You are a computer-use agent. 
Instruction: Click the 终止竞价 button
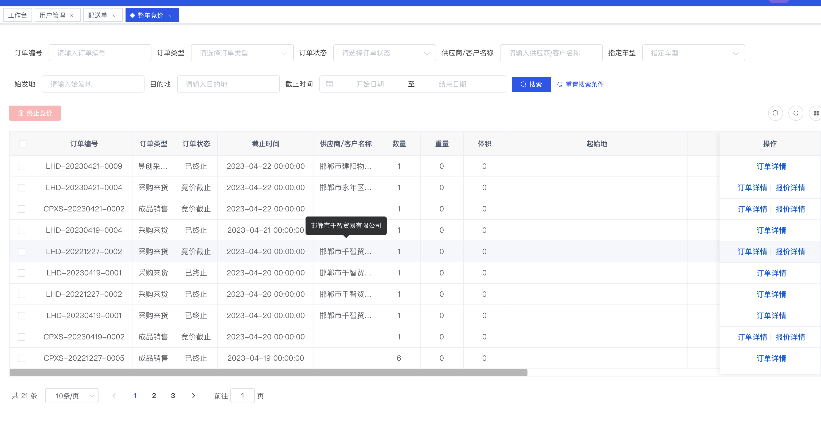pos(35,113)
